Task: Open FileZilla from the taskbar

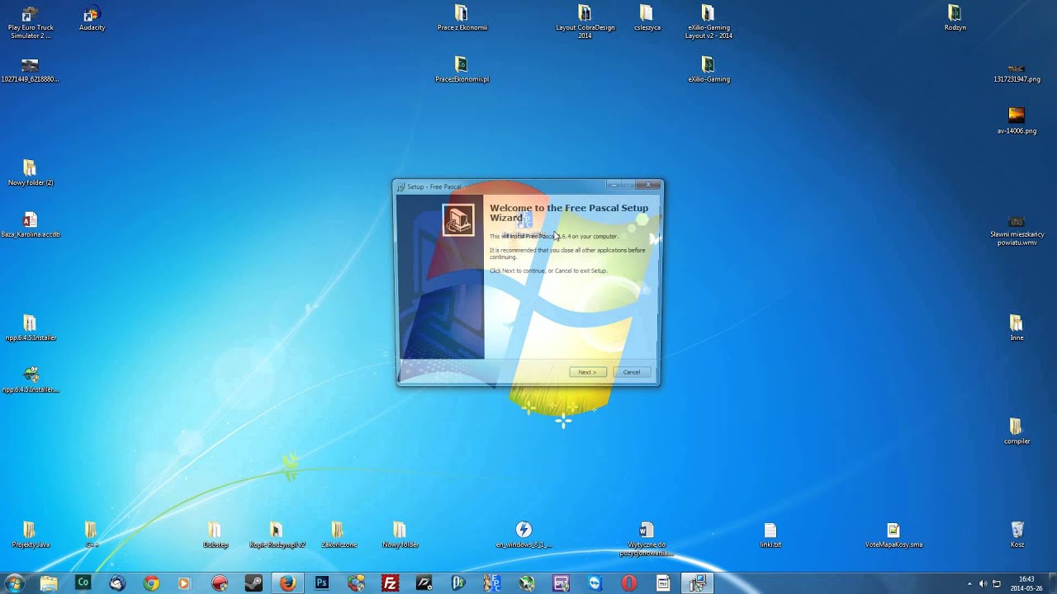Action: 390,583
